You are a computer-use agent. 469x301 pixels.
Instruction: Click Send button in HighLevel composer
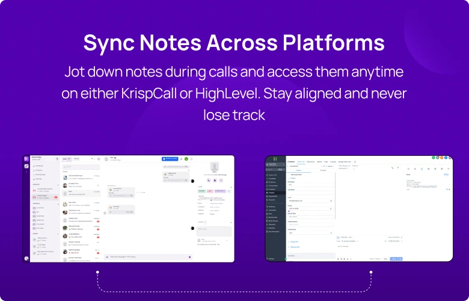394,259
